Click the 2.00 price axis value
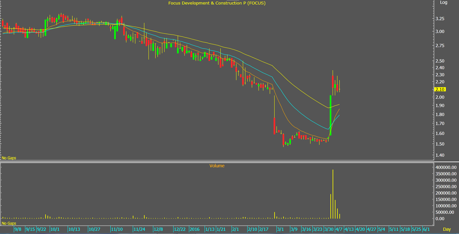The width and height of the screenshot is (459, 234). coord(439,97)
